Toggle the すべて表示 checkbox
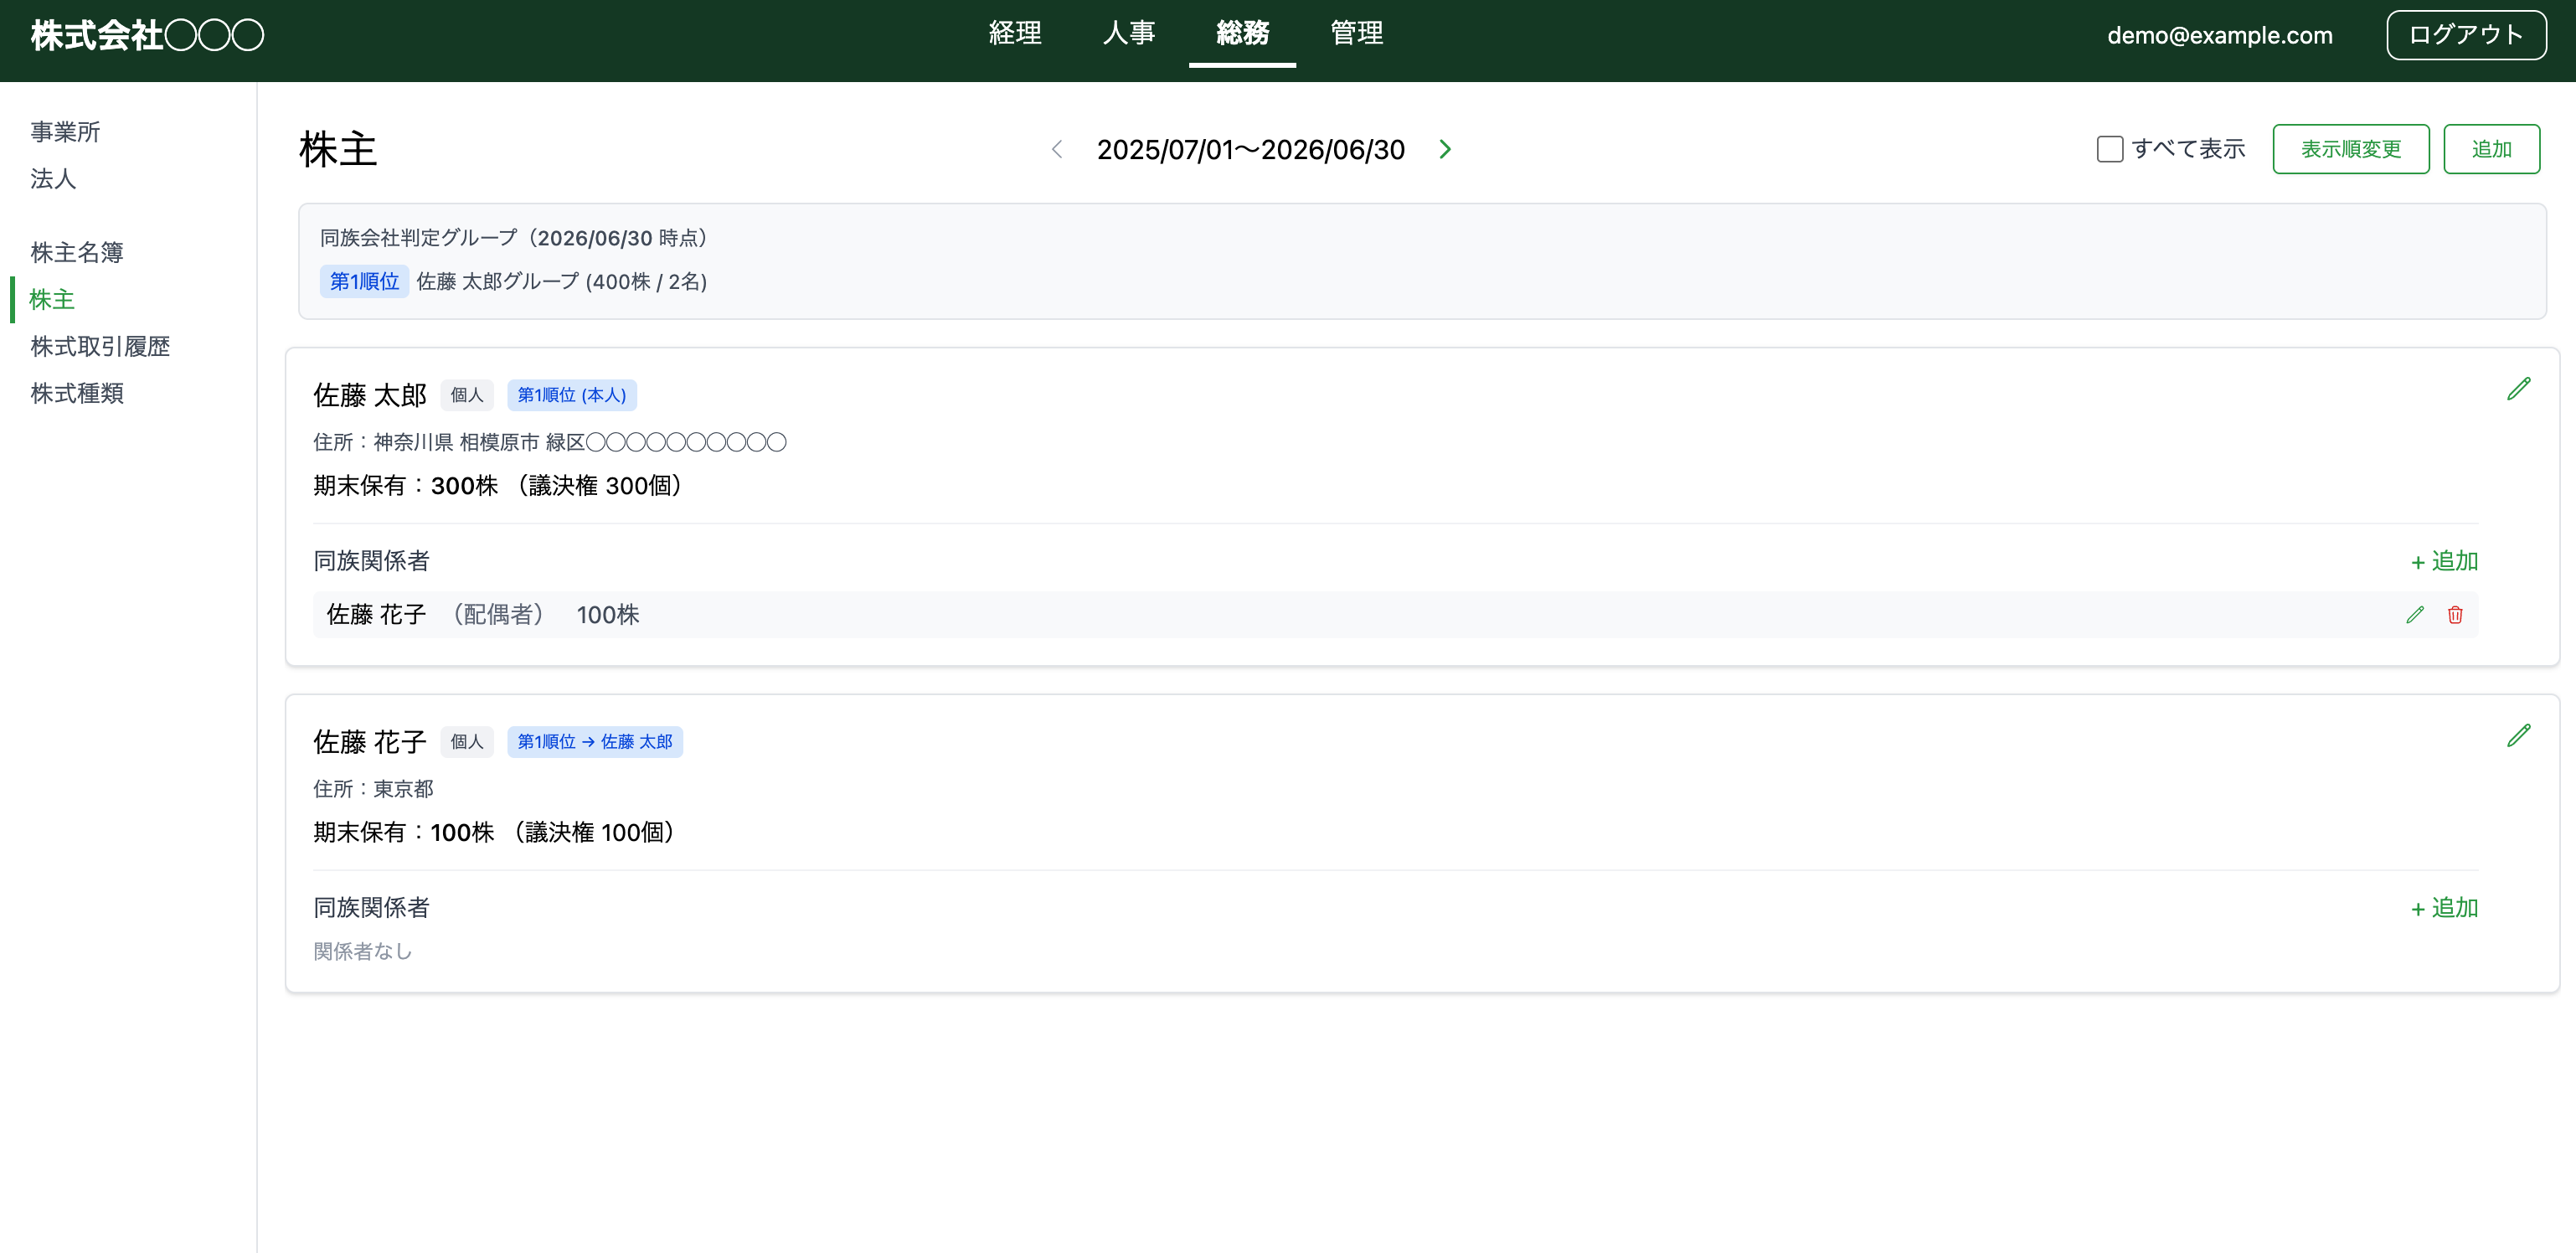Viewport: 2576px width, 1253px height. [2109, 149]
